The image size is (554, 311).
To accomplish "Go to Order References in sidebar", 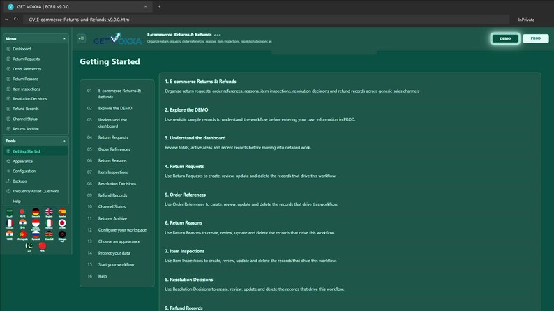I will pyautogui.click(x=36, y=69).
